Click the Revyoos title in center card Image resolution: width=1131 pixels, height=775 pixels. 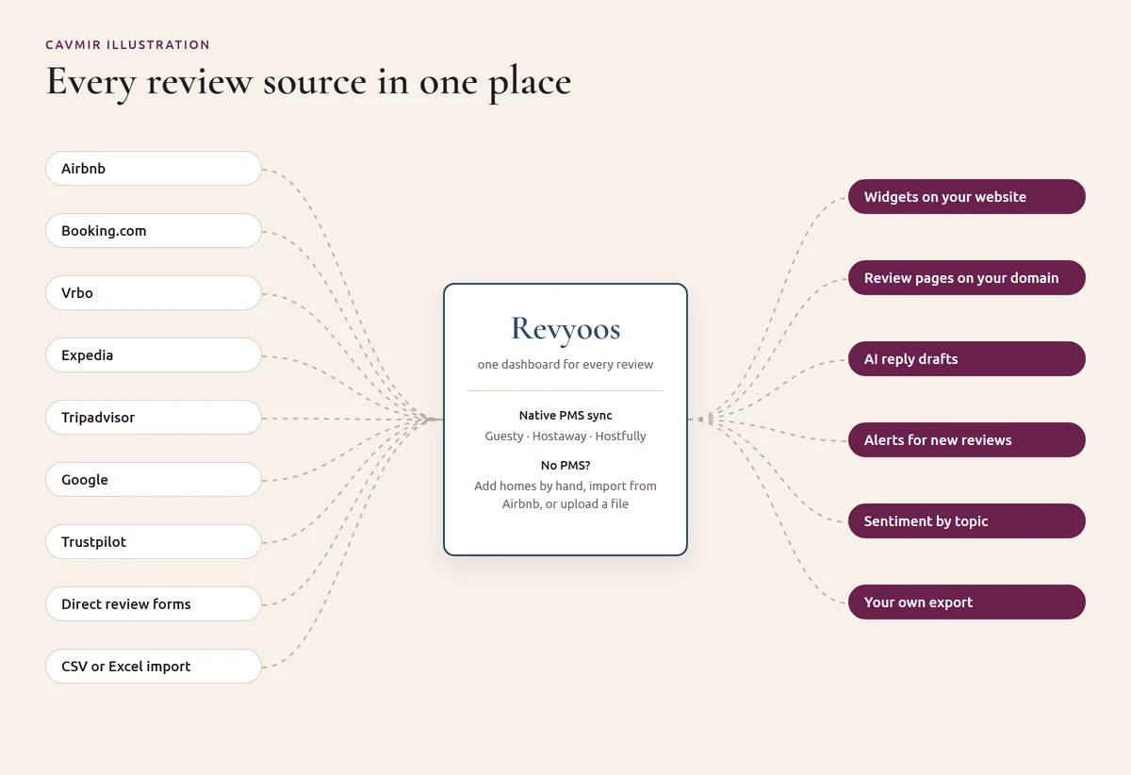coord(565,329)
